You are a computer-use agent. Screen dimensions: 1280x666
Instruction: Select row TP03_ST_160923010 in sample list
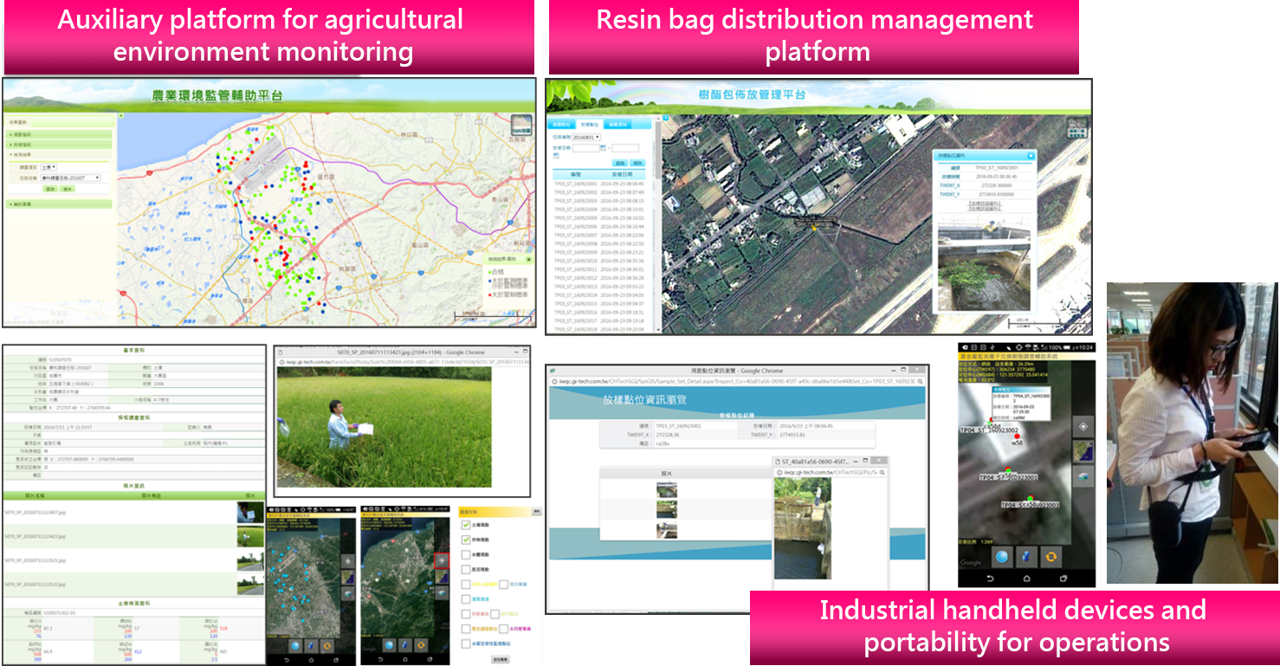[x=599, y=261]
